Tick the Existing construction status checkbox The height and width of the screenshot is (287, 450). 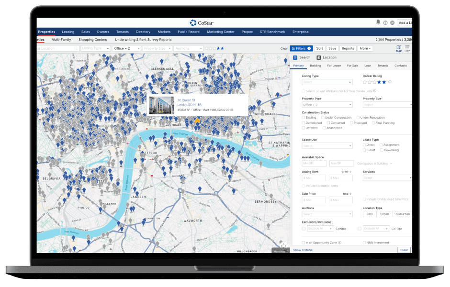pyautogui.click(x=304, y=118)
